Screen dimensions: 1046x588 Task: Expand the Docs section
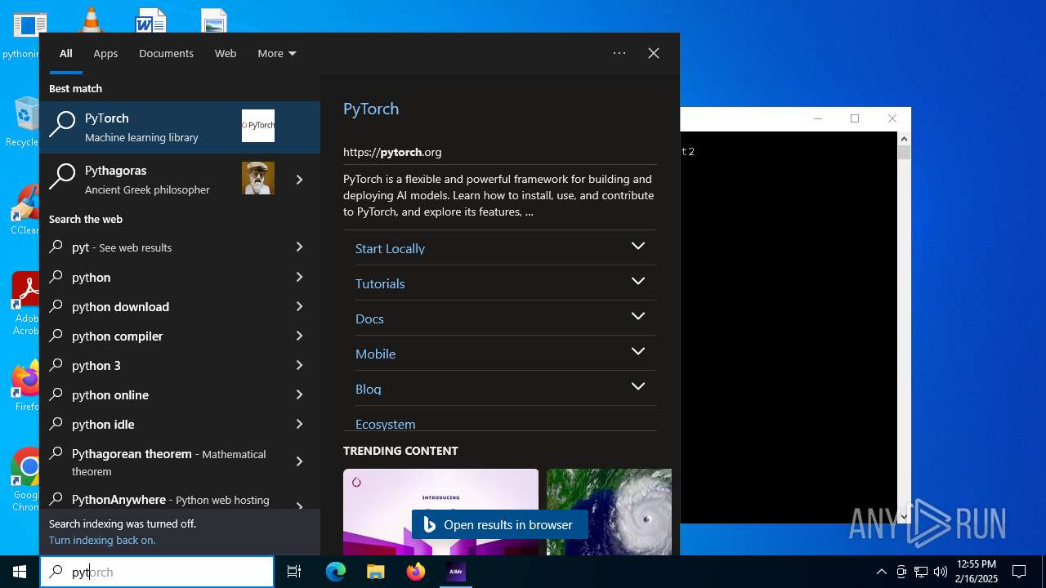(x=638, y=317)
